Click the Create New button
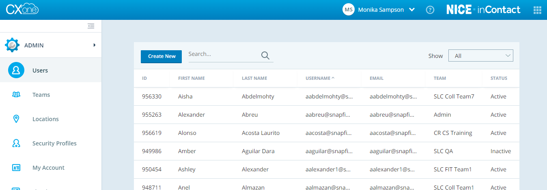 click(x=162, y=56)
